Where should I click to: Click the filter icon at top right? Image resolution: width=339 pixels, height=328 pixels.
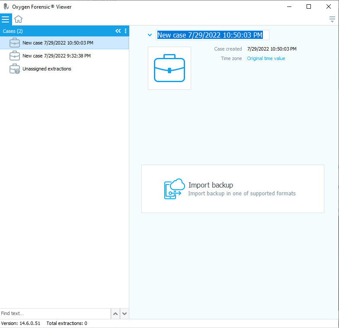(332, 19)
